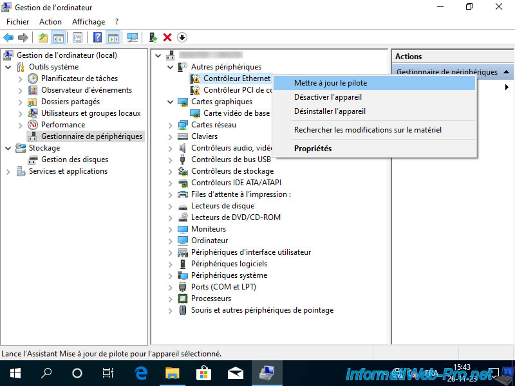Select Contrôleurs de stockage category

(x=232, y=171)
